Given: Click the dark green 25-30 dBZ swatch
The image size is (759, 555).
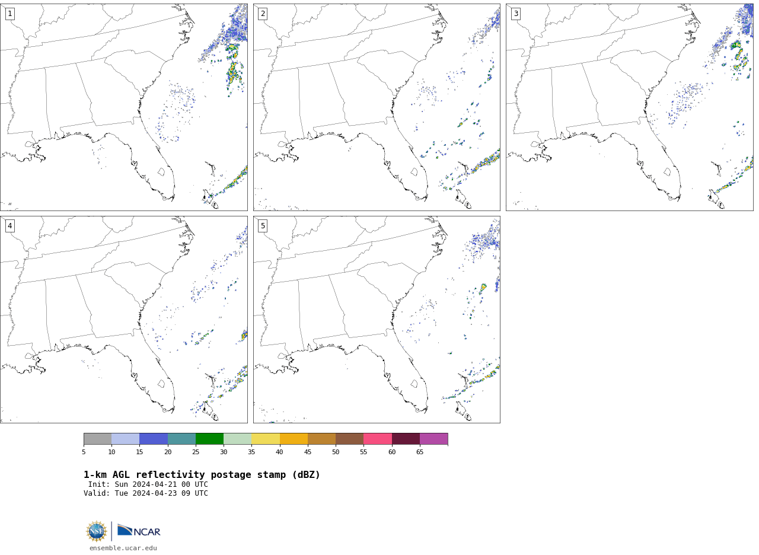Looking at the screenshot, I should coord(209,439).
